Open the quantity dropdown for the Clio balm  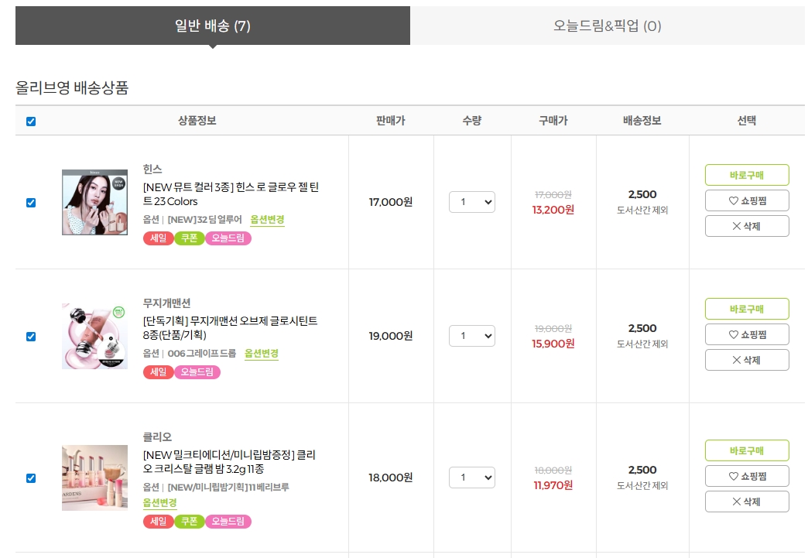pos(471,478)
